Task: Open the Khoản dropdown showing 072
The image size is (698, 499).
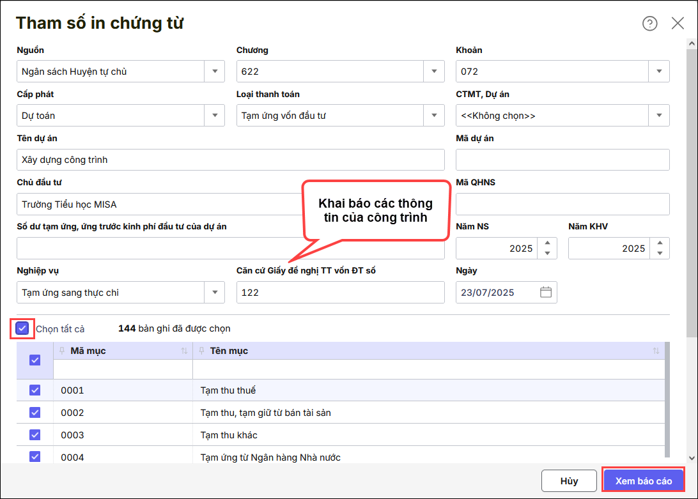Action: click(x=659, y=71)
